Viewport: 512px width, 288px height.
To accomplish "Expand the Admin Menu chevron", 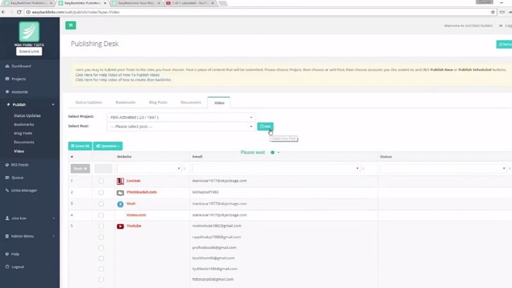I will point(54,236).
